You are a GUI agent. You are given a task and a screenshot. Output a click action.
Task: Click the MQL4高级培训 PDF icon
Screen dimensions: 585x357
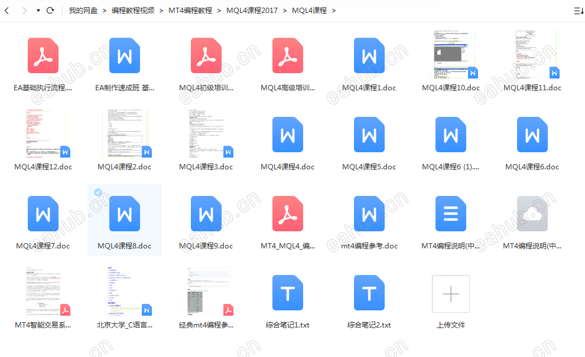(288, 55)
